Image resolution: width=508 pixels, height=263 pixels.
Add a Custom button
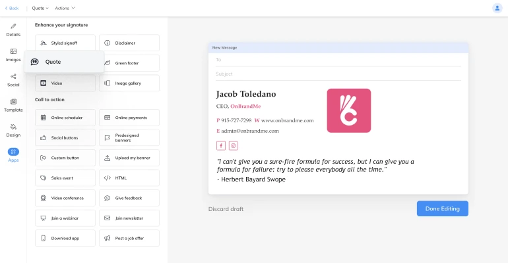(x=65, y=158)
